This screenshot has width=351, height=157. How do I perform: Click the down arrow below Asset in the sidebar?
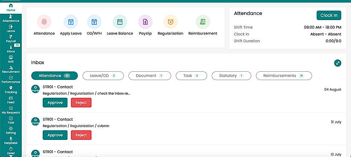11,156
